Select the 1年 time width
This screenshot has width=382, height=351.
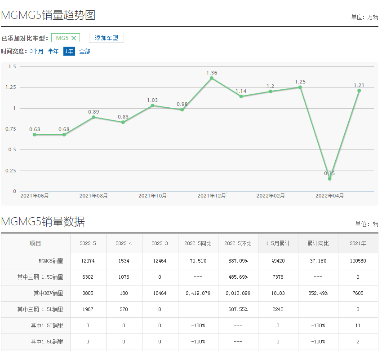coord(69,51)
